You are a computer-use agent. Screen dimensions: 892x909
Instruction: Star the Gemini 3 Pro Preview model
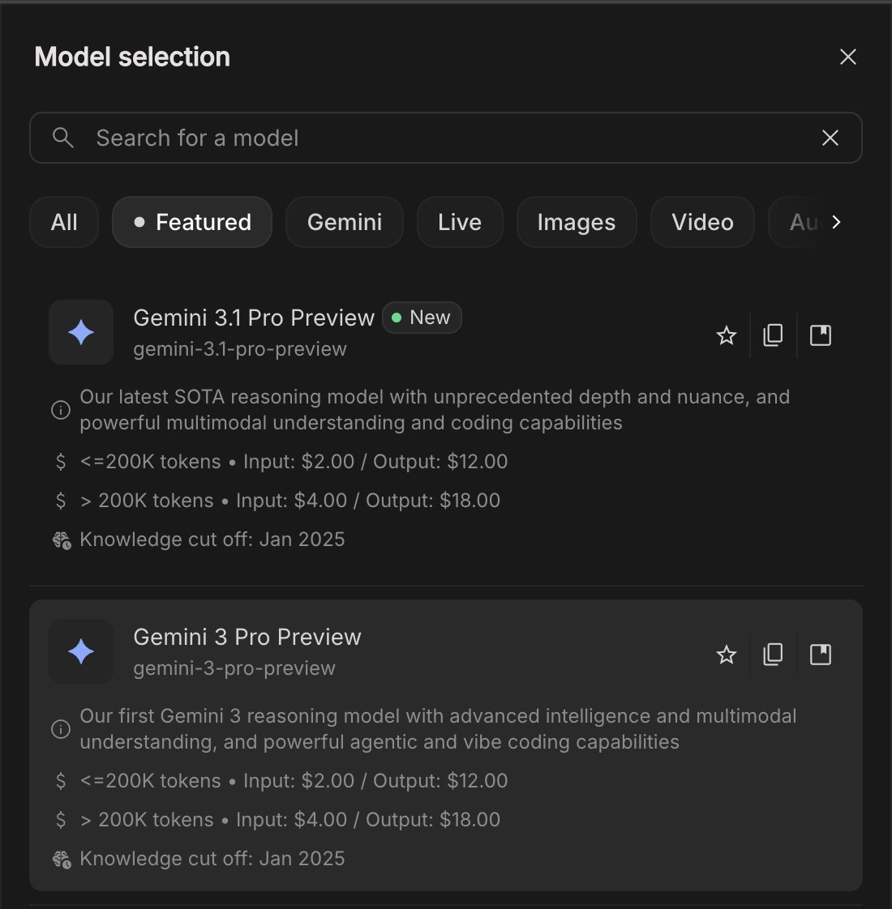click(x=726, y=655)
